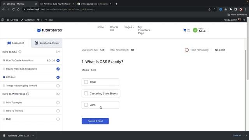Mark Intro To plugins complete
Image resolution: width=249 pixels, height=140 pixels.
[x=58, y=103]
